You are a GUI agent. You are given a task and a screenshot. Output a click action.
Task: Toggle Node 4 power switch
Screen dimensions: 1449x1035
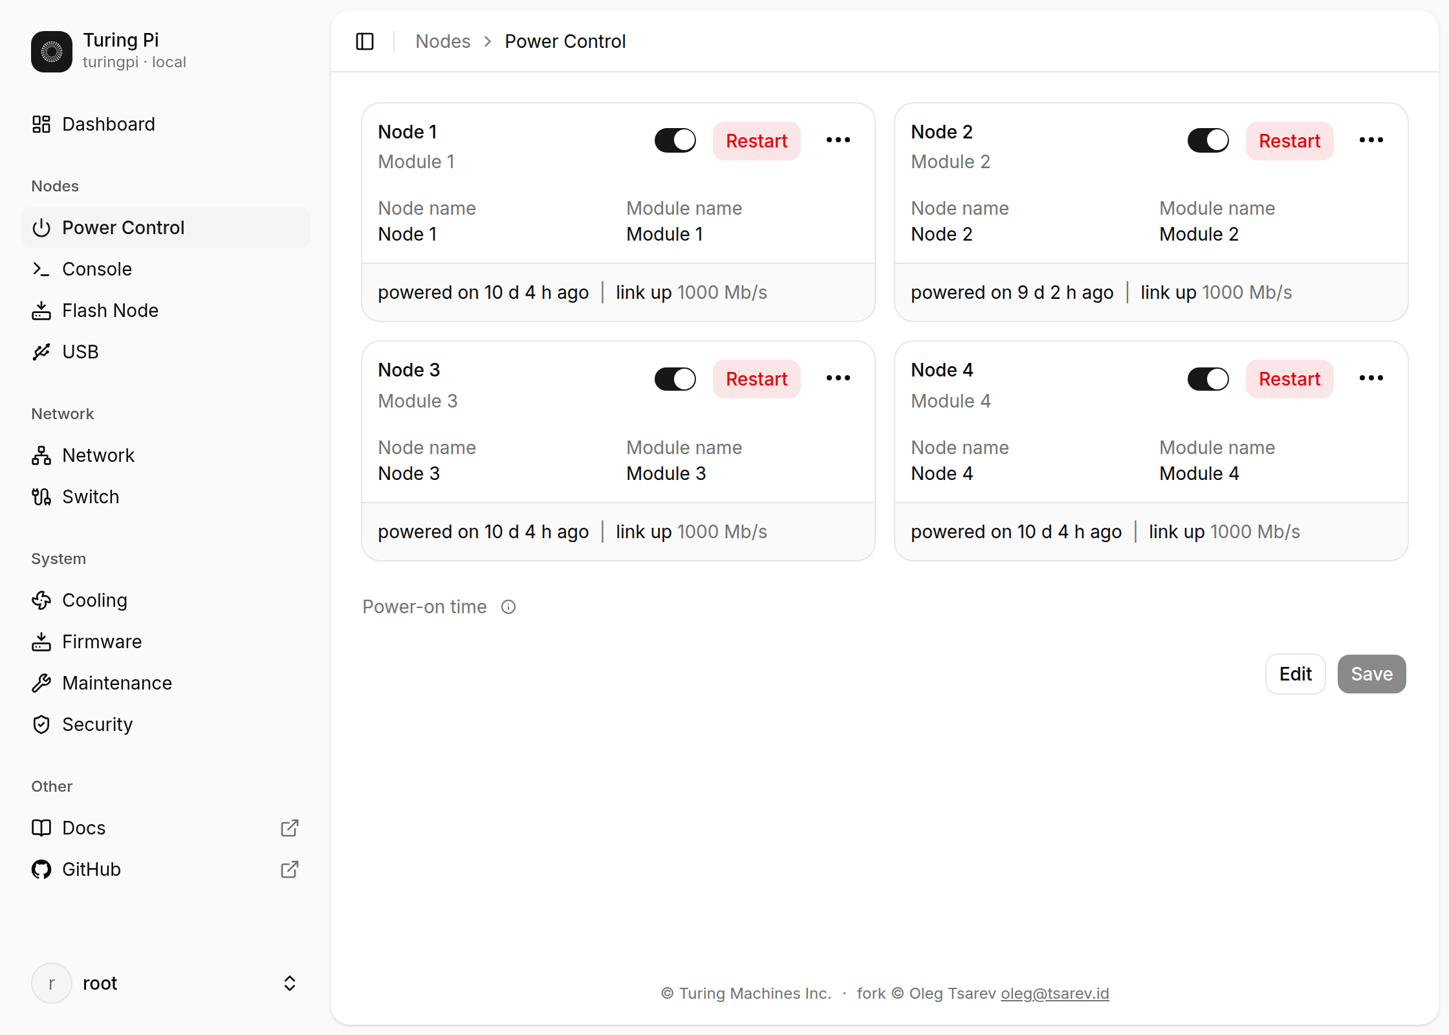(1208, 379)
